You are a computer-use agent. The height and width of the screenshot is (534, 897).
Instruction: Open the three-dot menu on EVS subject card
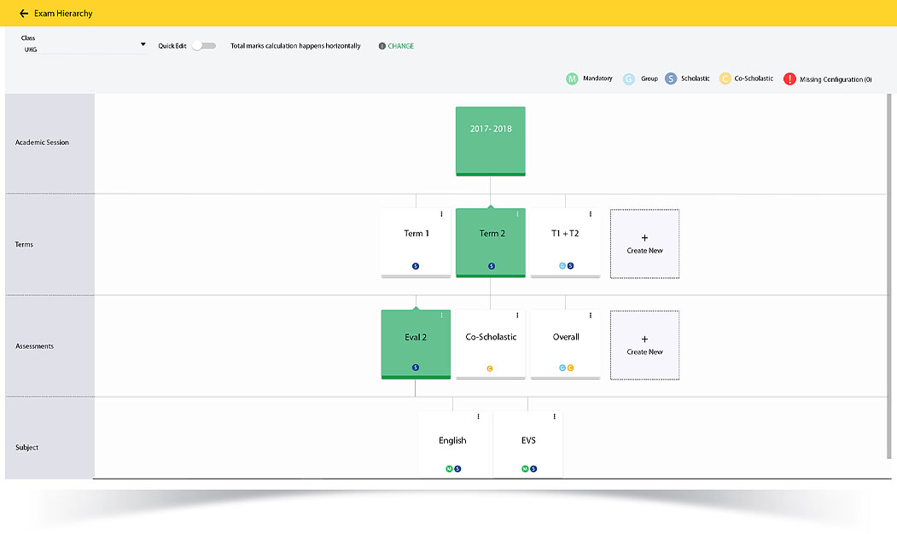(554, 417)
